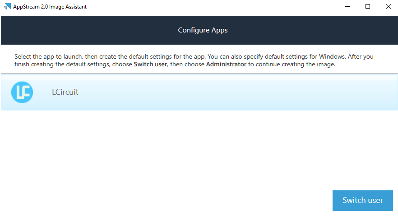Screen dimensions: 398x221
Task: Click the separator line above the footer
Action: [x=199, y=182]
